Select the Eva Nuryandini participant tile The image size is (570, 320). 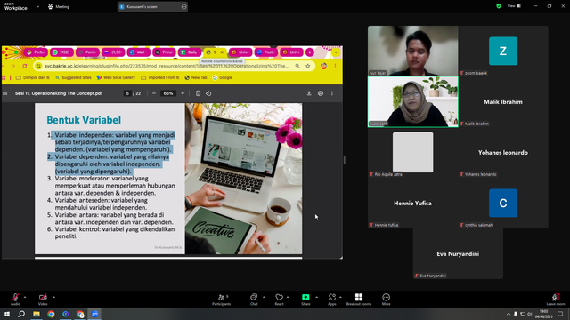(x=458, y=253)
